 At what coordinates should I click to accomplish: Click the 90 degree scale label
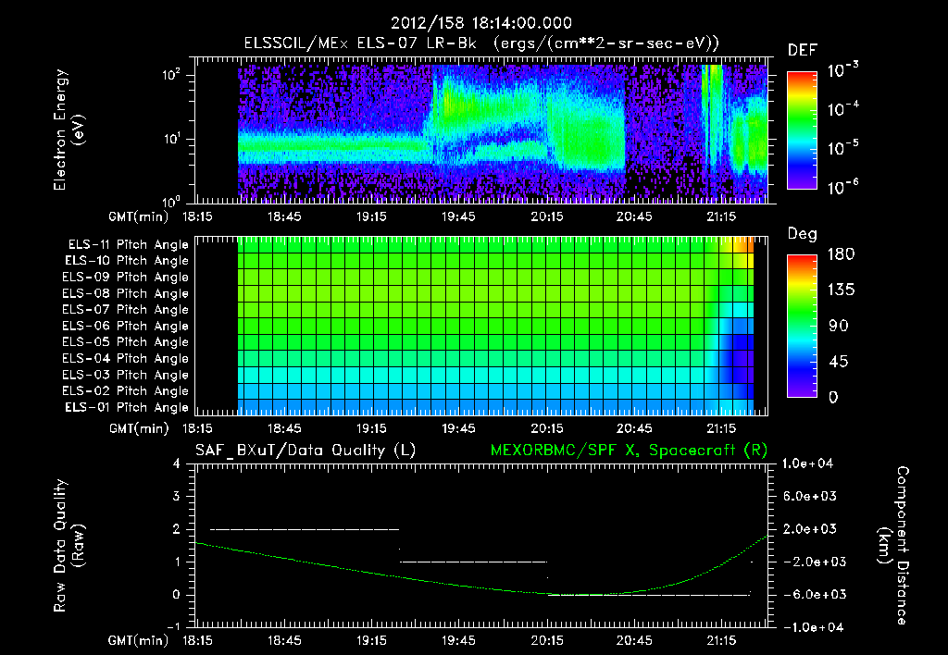click(839, 326)
